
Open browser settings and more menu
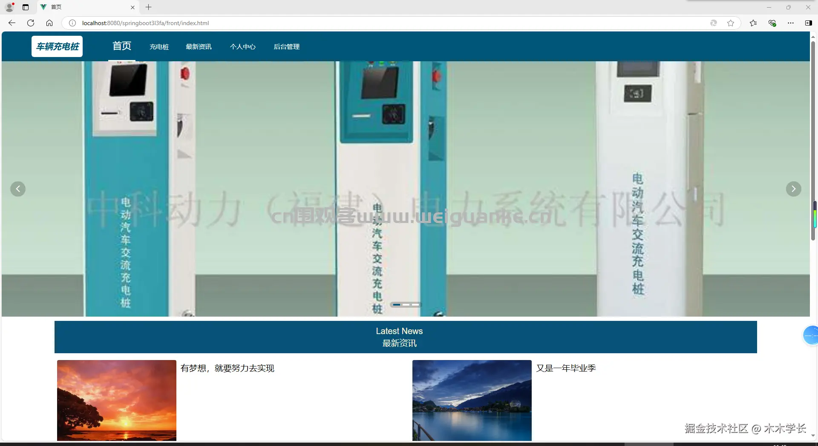[791, 23]
